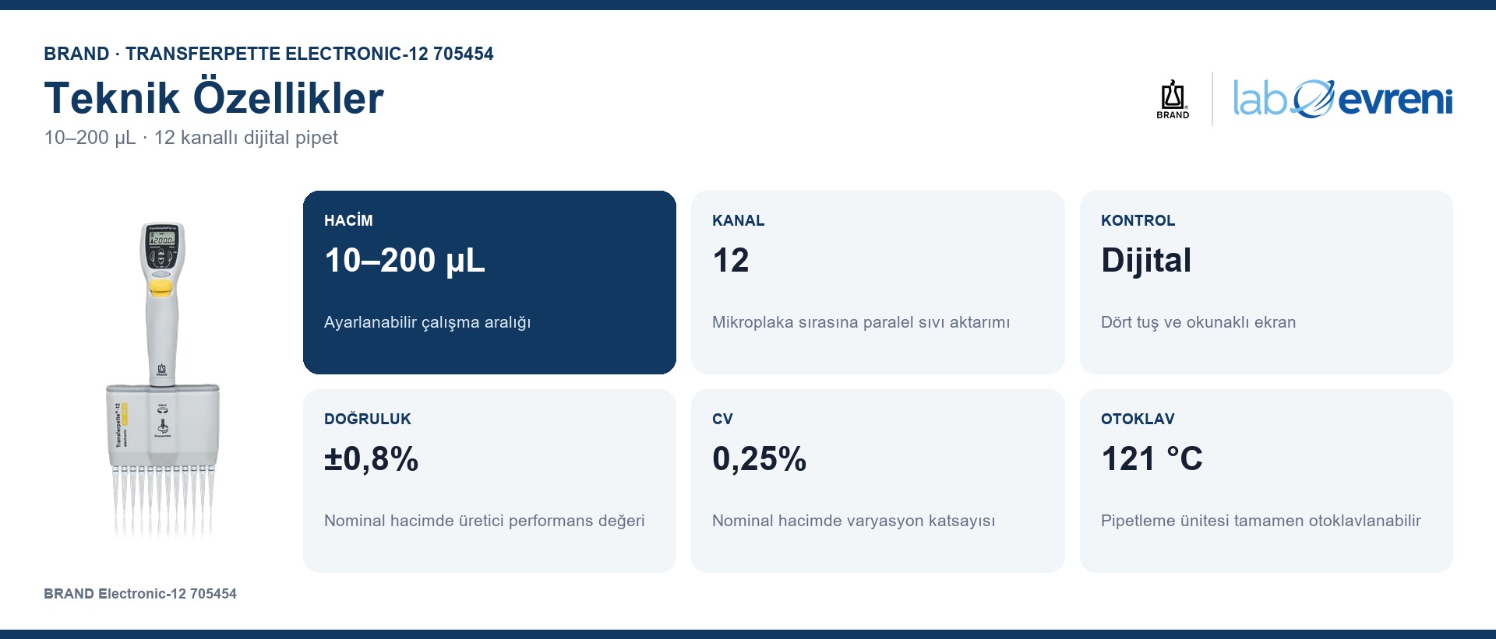Select the KANAL 12 card

[x=877, y=283]
